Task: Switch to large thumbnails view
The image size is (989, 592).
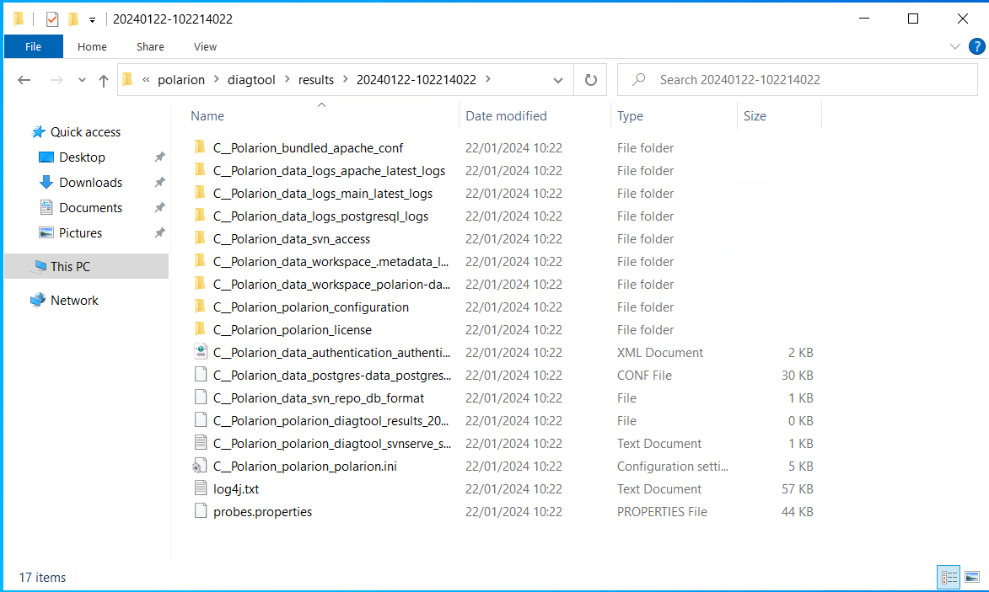Action: (973, 577)
